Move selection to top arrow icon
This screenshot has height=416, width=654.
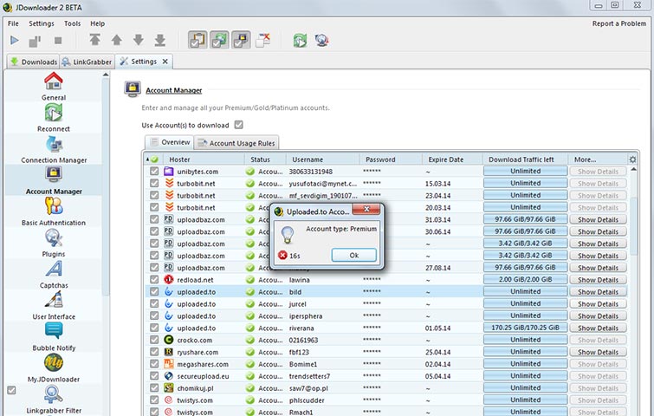tap(94, 40)
